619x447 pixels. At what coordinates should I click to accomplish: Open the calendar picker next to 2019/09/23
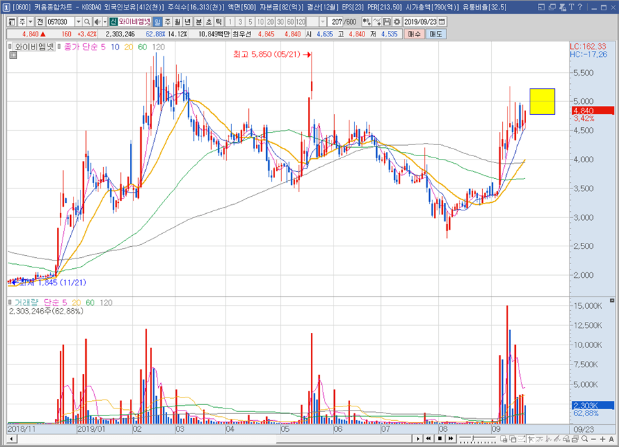point(442,22)
